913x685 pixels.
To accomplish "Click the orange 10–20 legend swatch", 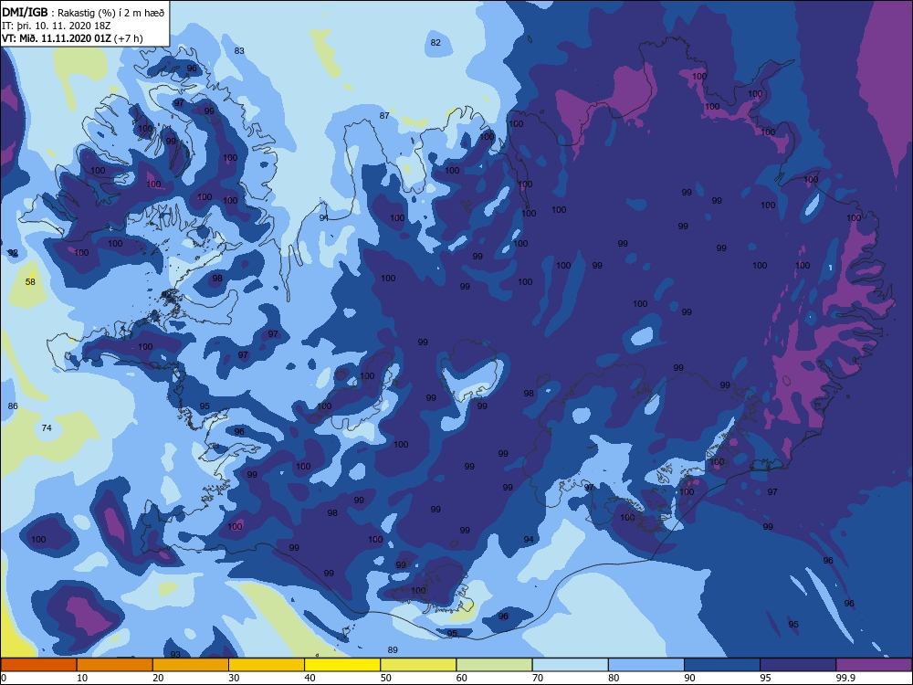I will click(115, 665).
